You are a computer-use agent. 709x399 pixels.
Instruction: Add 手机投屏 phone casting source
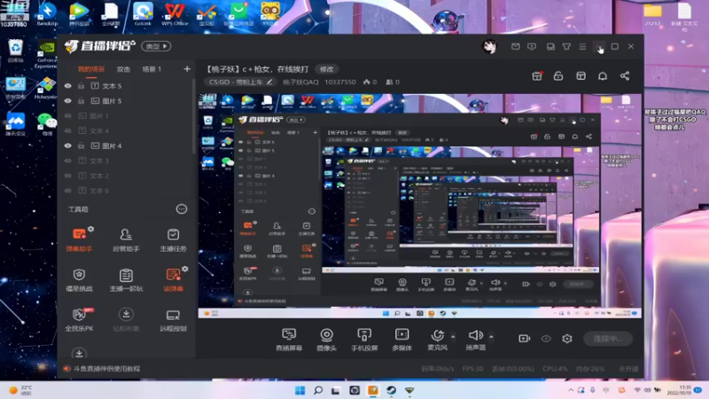click(x=364, y=340)
